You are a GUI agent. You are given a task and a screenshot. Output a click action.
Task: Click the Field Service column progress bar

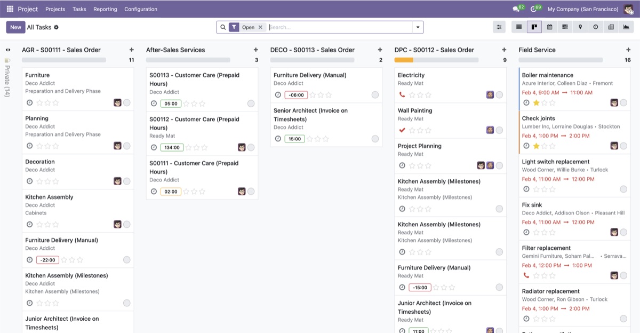pyautogui.click(x=561, y=60)
